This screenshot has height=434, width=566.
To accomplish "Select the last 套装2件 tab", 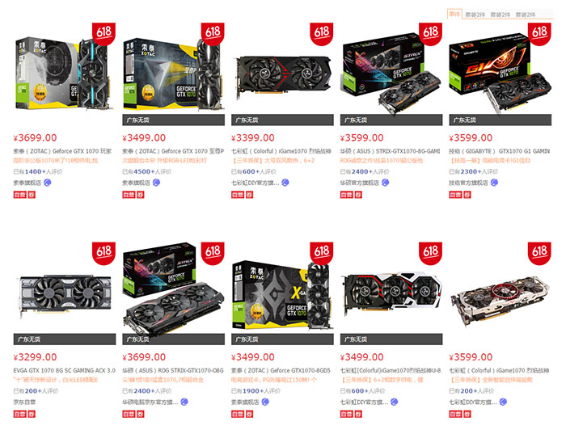I will 526,15.
